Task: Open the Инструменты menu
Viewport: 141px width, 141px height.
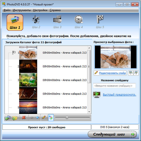Action: (x=22, y=10)
